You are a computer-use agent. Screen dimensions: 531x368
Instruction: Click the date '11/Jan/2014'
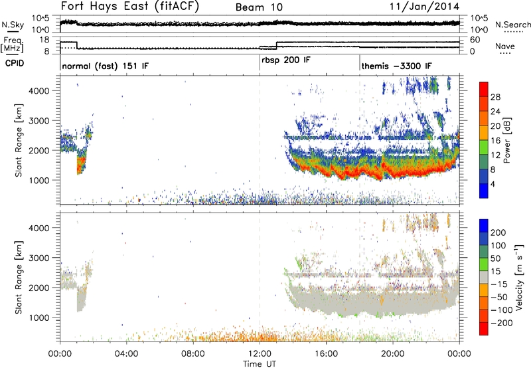425,7
